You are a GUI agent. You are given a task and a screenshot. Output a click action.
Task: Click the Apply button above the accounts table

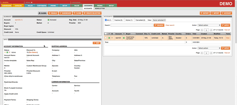point(225,25)
